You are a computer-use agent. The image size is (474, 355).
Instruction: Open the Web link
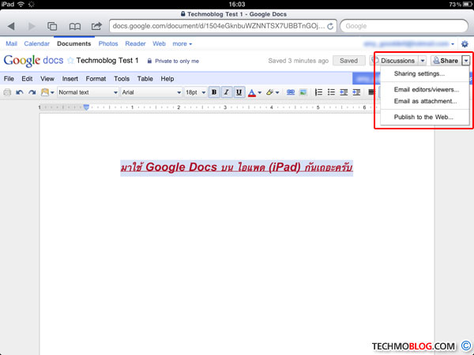click(x=159, y=43)
